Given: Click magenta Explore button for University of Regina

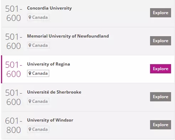Looking at the screenshot, I should coord(160,69).
